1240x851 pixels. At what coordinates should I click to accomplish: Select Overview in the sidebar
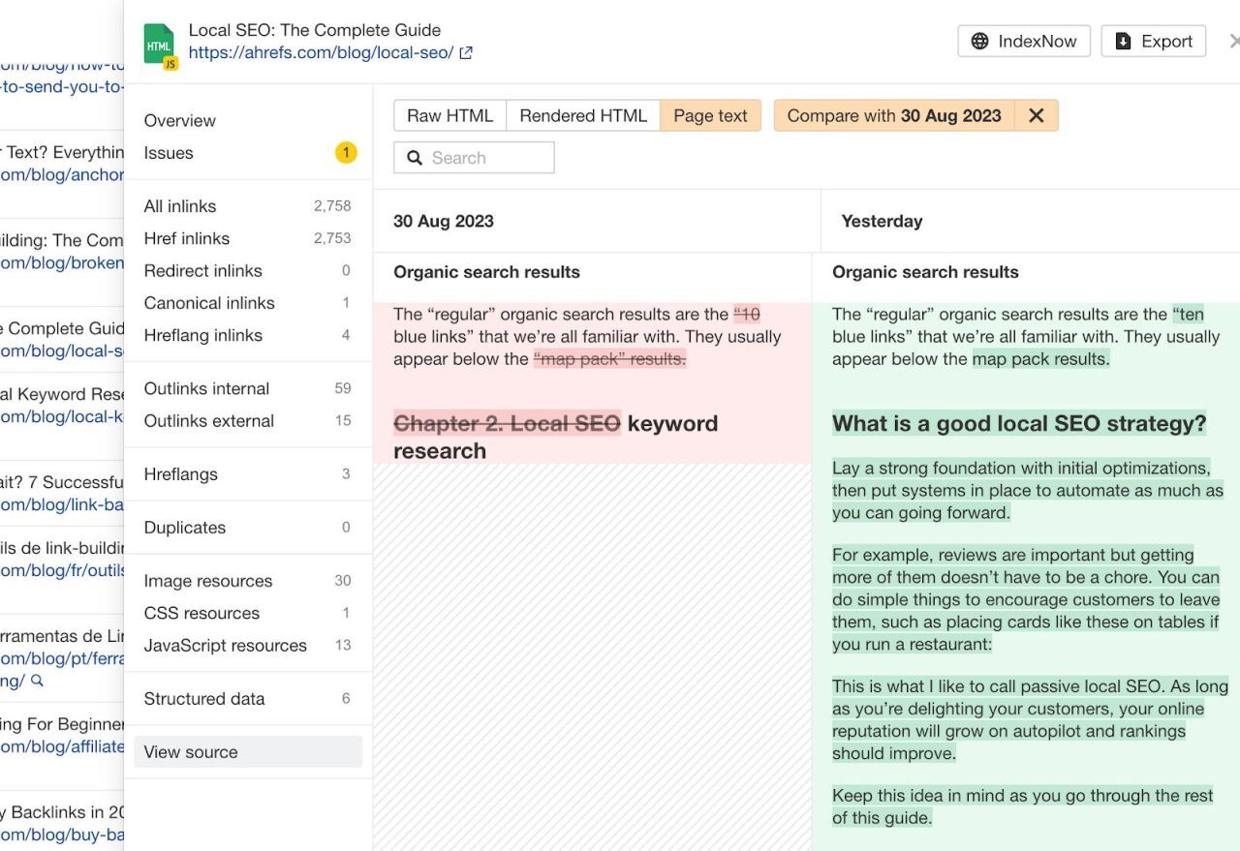point(179,120)
